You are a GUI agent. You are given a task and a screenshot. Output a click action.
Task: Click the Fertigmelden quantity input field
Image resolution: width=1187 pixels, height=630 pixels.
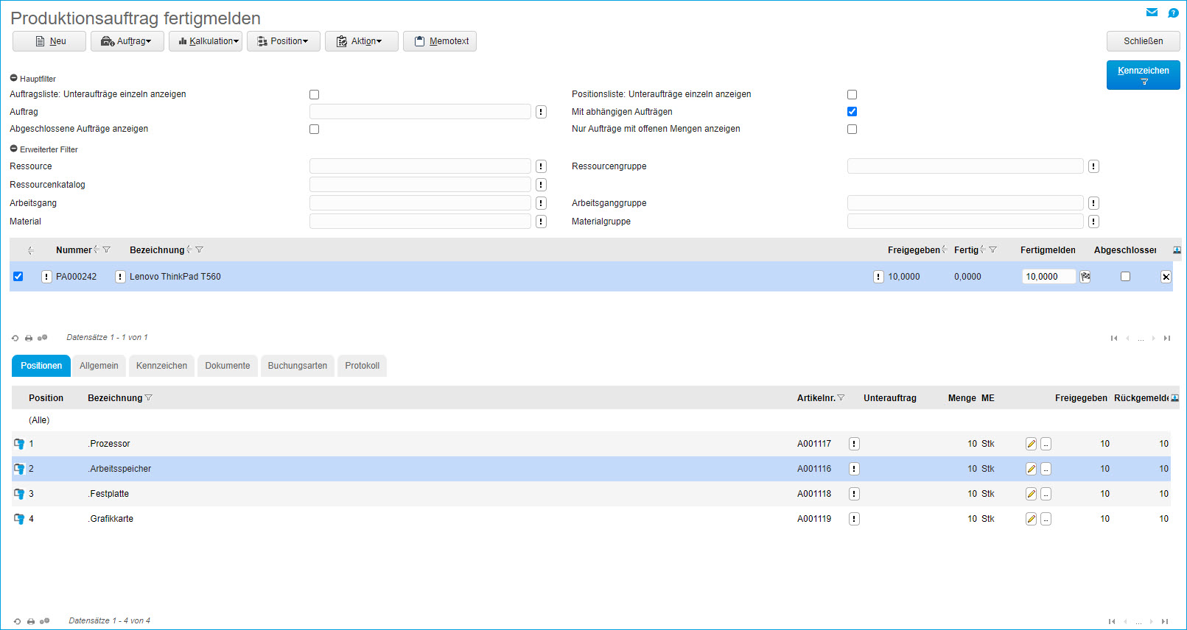(x=1048, y=277)
